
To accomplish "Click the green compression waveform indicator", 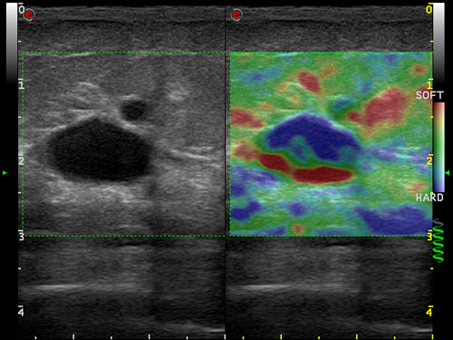I will coord(439,240).
